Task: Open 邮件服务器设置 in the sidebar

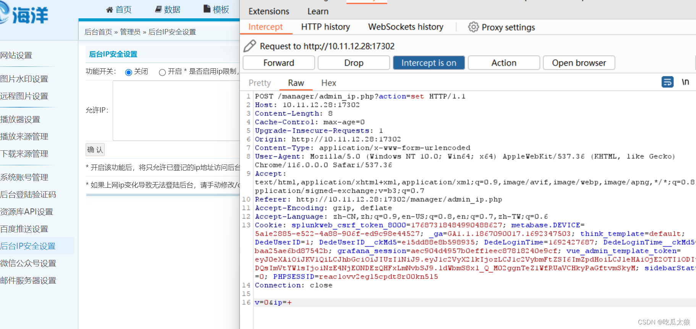Action: (28, 281)
